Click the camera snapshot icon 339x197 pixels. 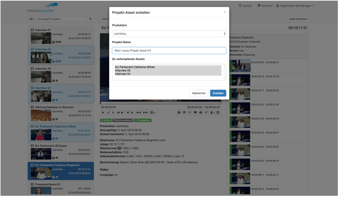(x=201, y=113)
